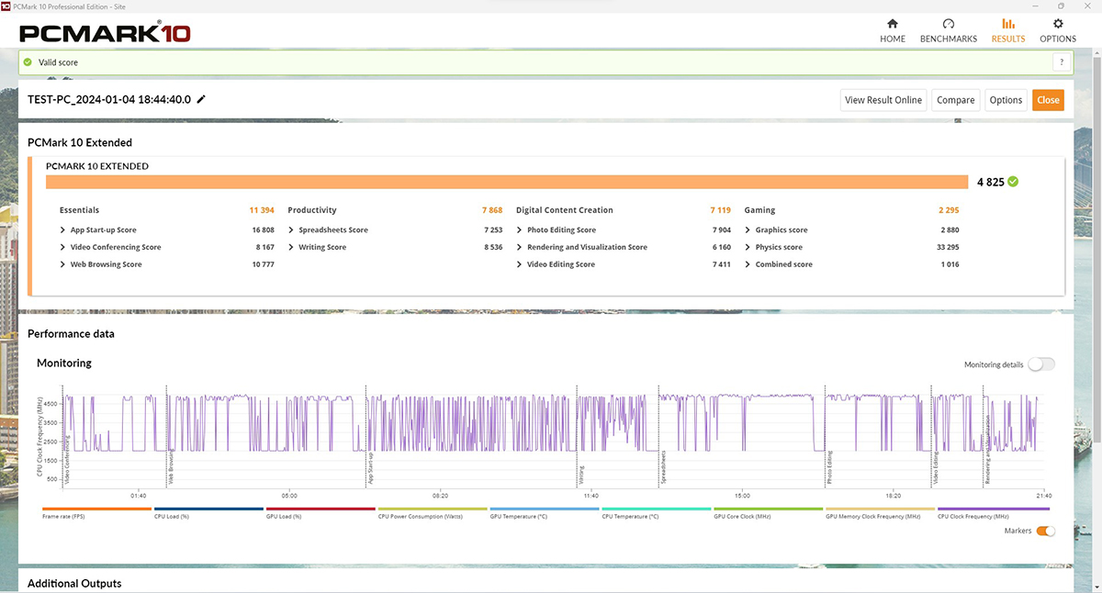Click the home house icon
Viewport: 1102px width, 593px height.
pyautogui.click(x=892, y=24)
